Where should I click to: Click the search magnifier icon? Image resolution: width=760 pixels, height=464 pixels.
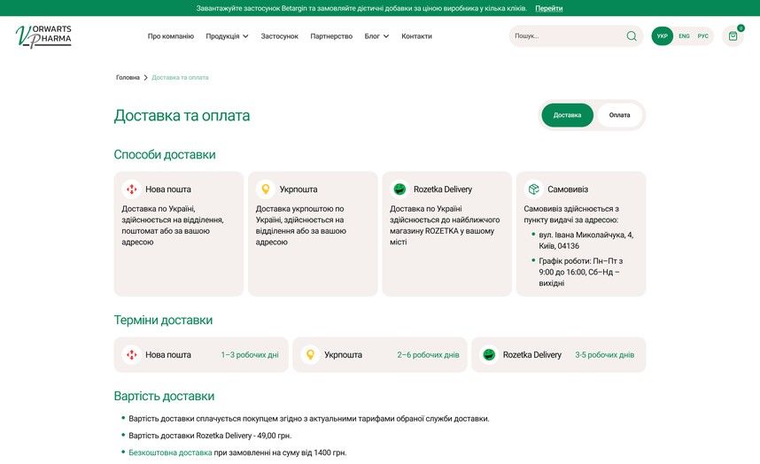(x=631, y=35)
